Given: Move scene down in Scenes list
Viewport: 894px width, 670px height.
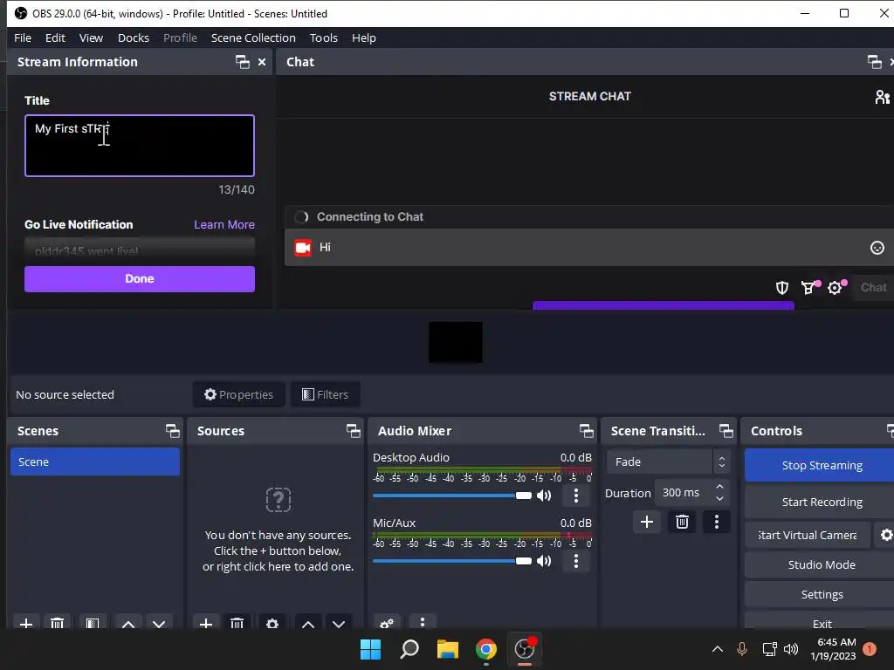Looking at the screenshot, I should tap(159, 623).
